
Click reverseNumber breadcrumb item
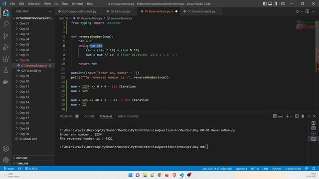tap(119, 18)
